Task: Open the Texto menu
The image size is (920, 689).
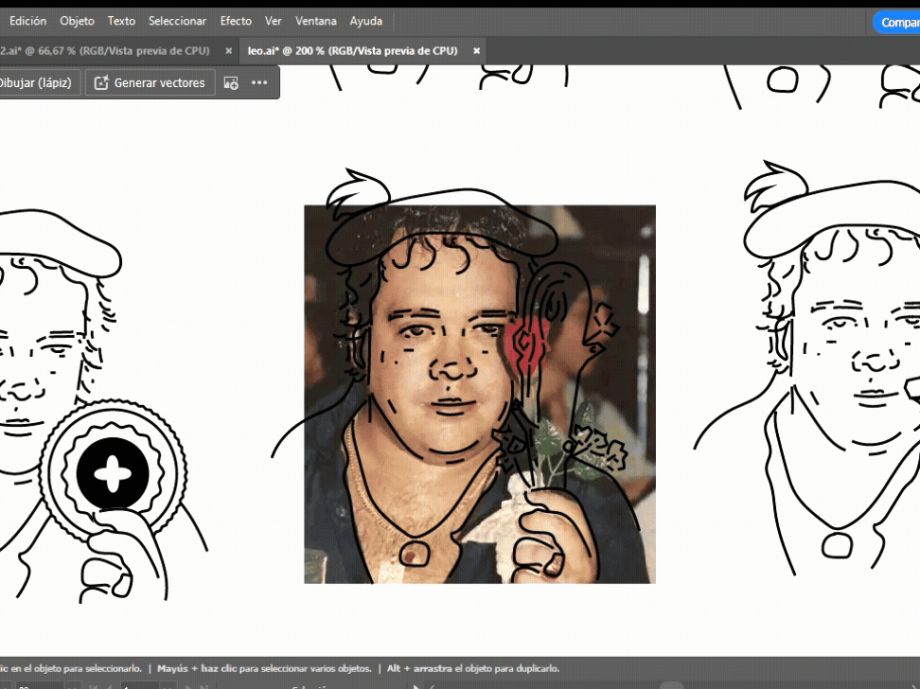Action: [x=121, y=21]
